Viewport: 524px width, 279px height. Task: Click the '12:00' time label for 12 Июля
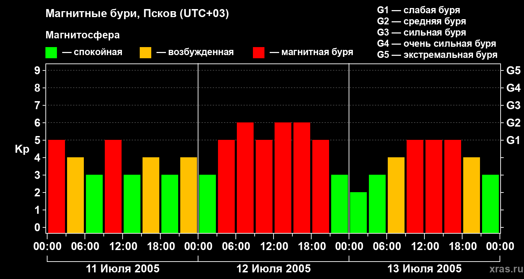(274, 247)
